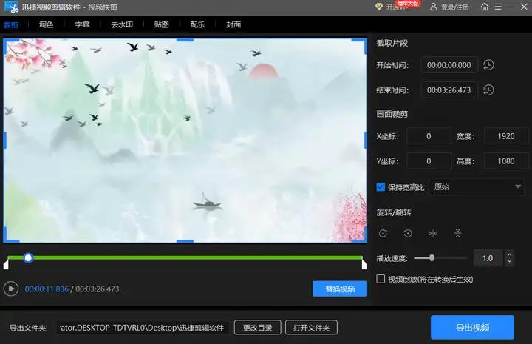Uncheck the 保持宽高比 checkbox
Image resolution: width=532 pixels, height=344 pixels.
[x=381, y=187]
